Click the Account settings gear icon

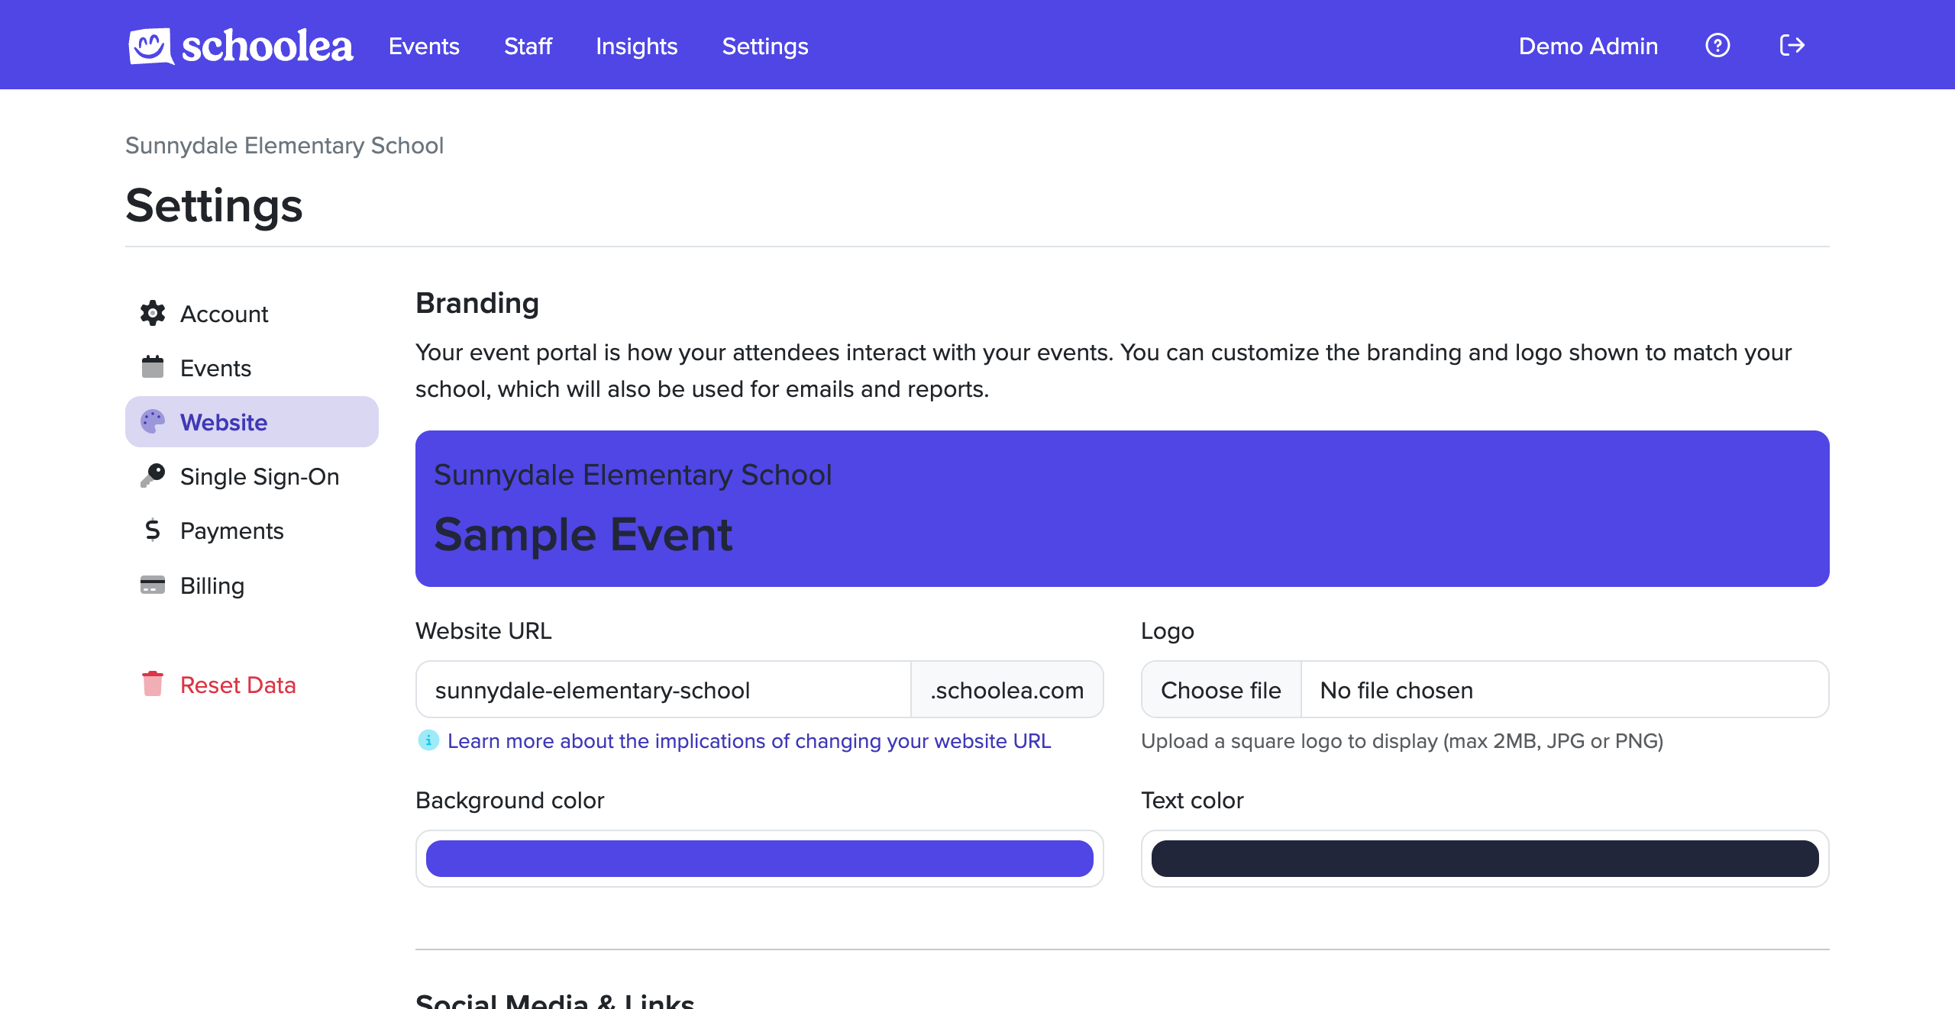click(x=153, y=313)
